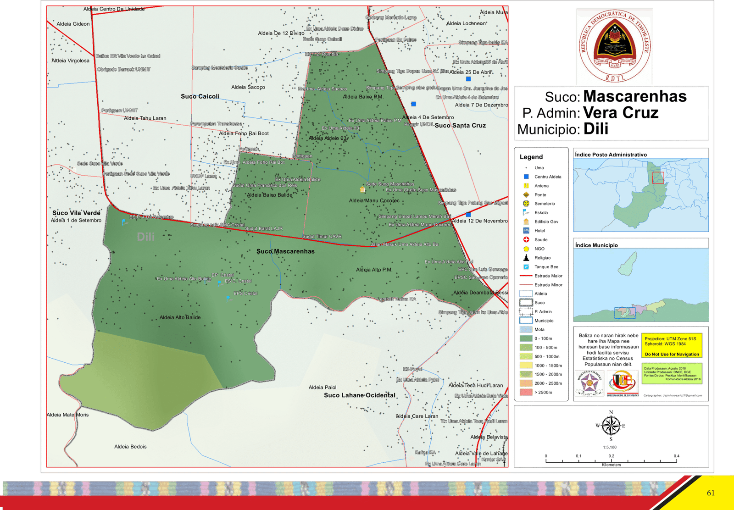734x510 pixels.
Task: Click the RDTL national emblem logo
Action: [x=614, y=46]
